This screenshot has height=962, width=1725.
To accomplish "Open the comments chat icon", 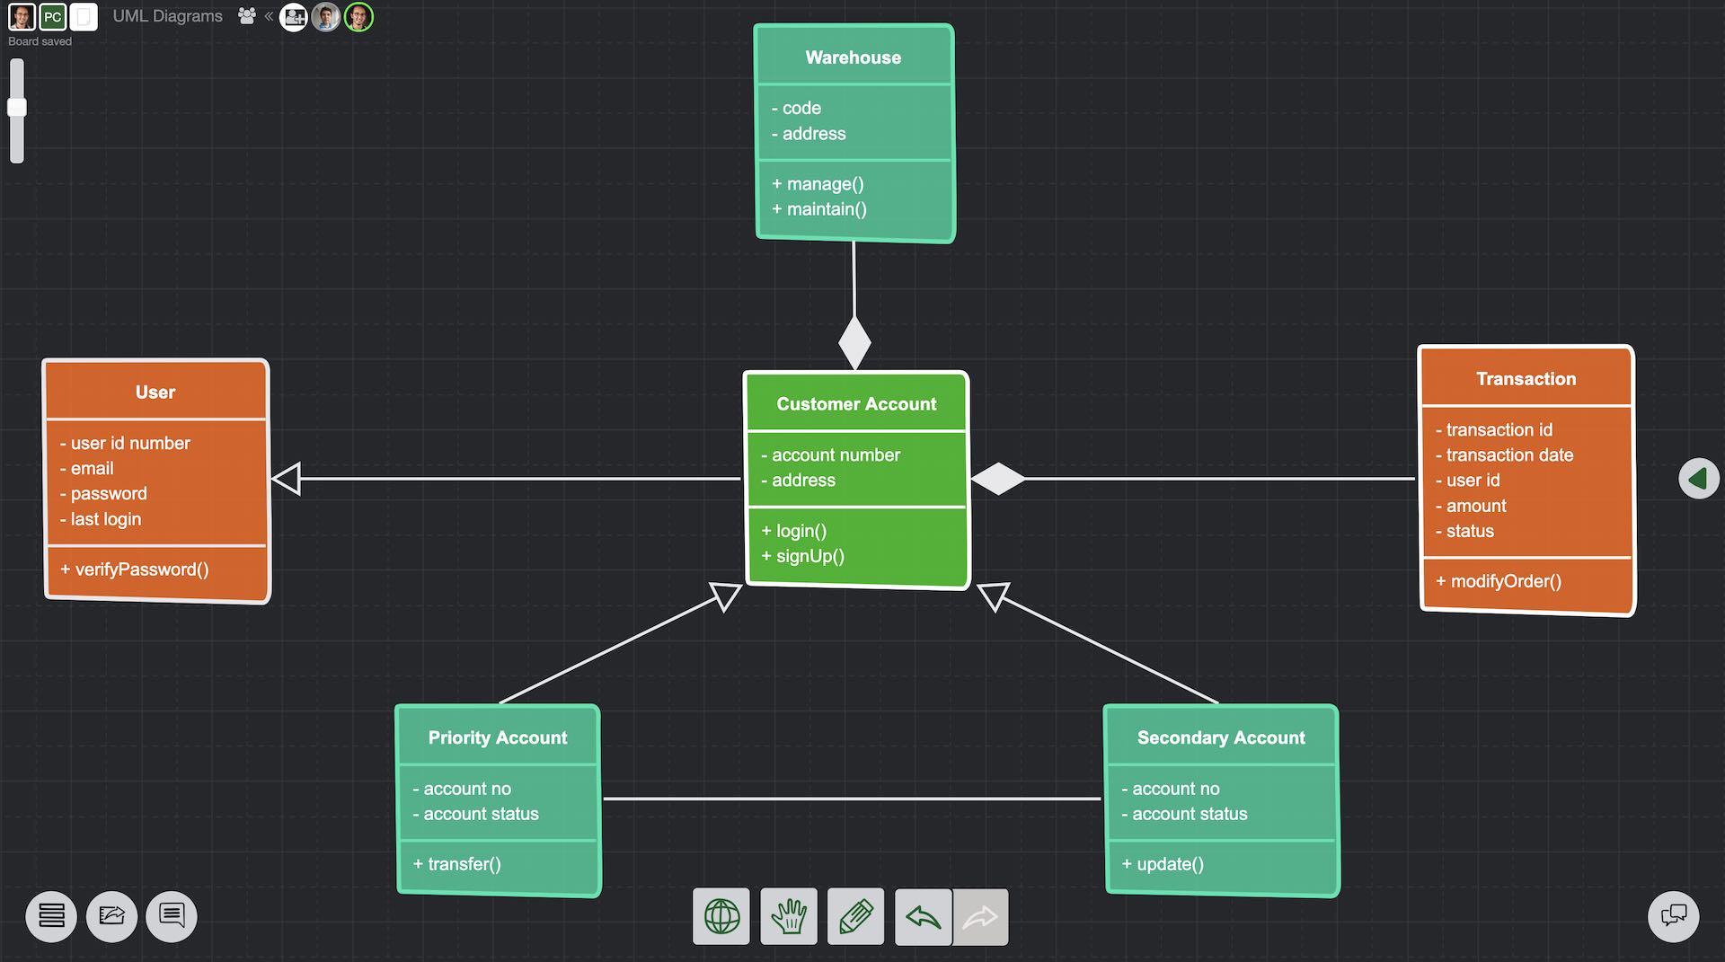I will 171,916.
